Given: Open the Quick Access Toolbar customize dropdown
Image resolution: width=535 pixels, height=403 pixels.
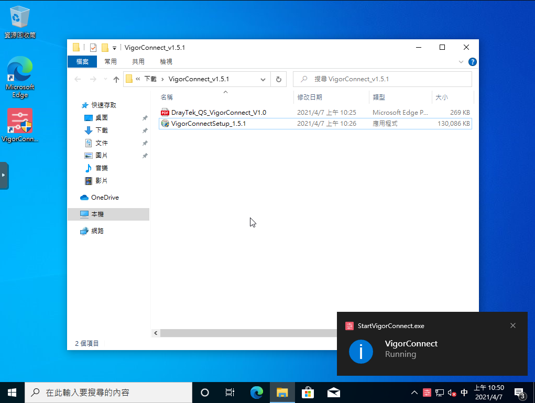Looking at the screenshot, I should [114, 48].
